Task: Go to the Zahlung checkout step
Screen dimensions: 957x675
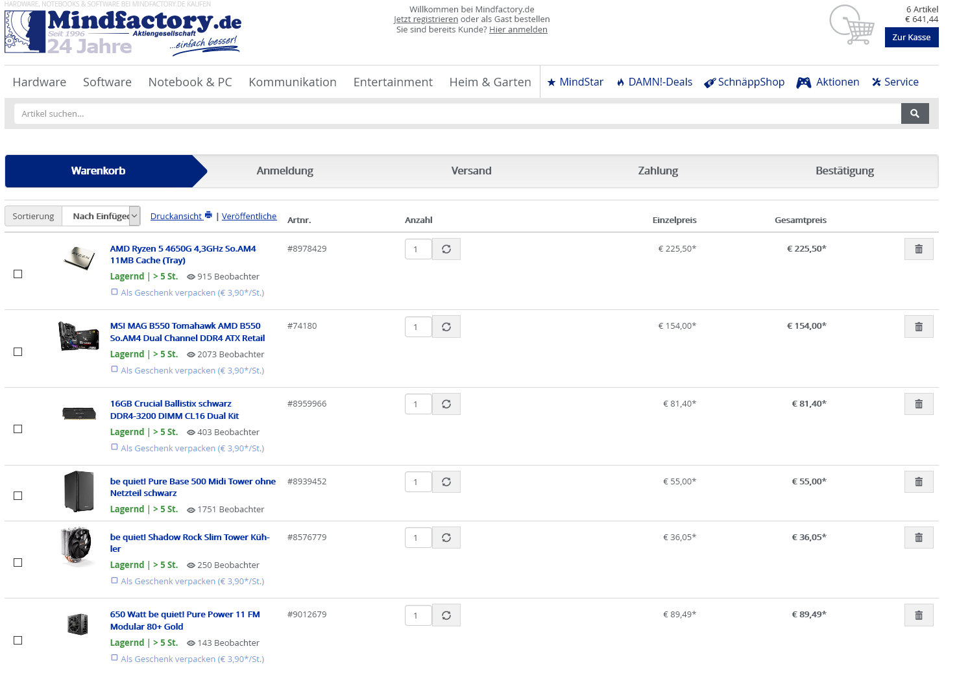Action: click(658, 171)
